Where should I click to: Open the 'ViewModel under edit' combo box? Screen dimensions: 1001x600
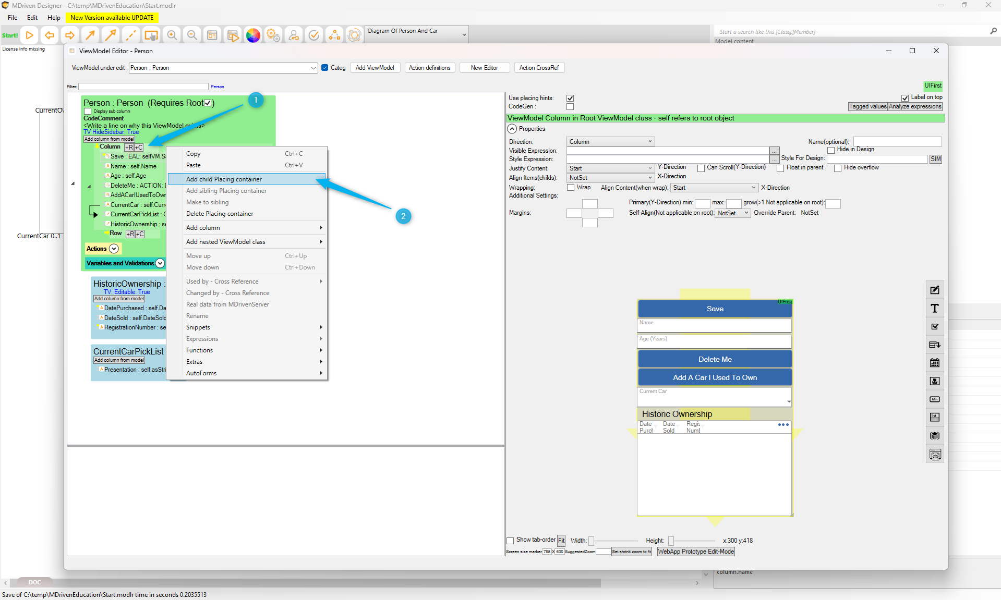pyautogui.click(x=223, y=68)
